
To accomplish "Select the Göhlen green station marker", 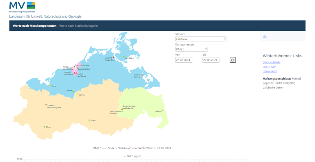I will coord(44,127).
